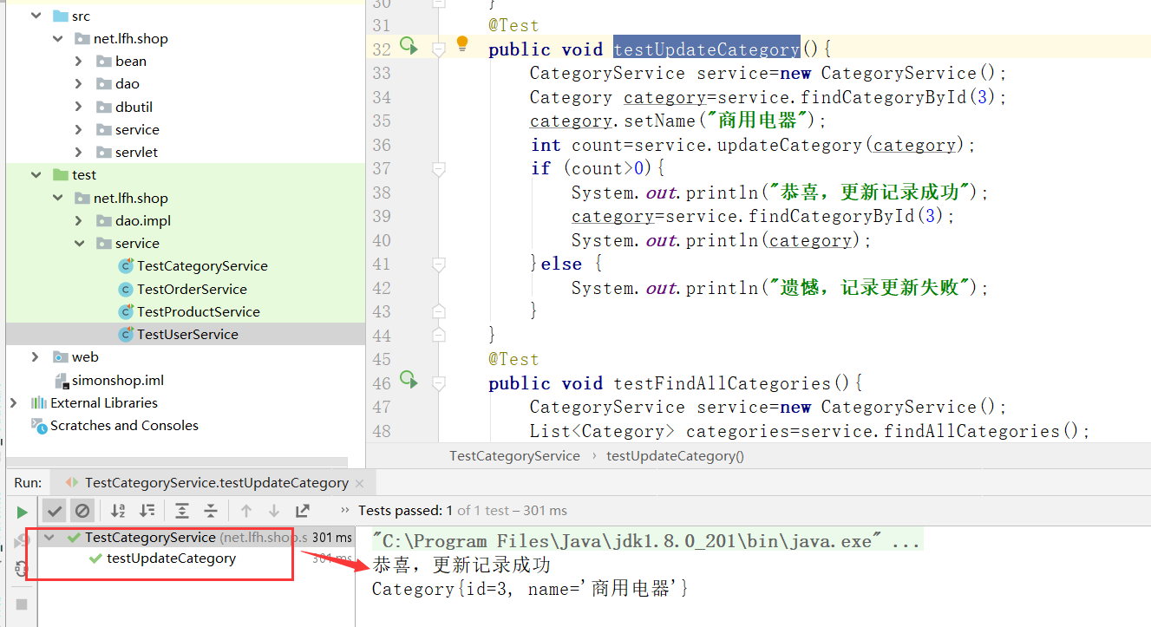Viewport: 1151px width, 627px height.
Task: Expand the dbutil package
Action: (x=79, y=107)
